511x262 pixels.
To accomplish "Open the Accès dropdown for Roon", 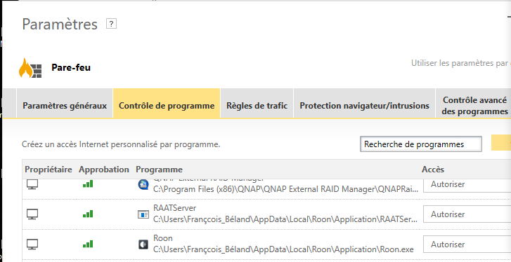I will (x=467, y=244).
